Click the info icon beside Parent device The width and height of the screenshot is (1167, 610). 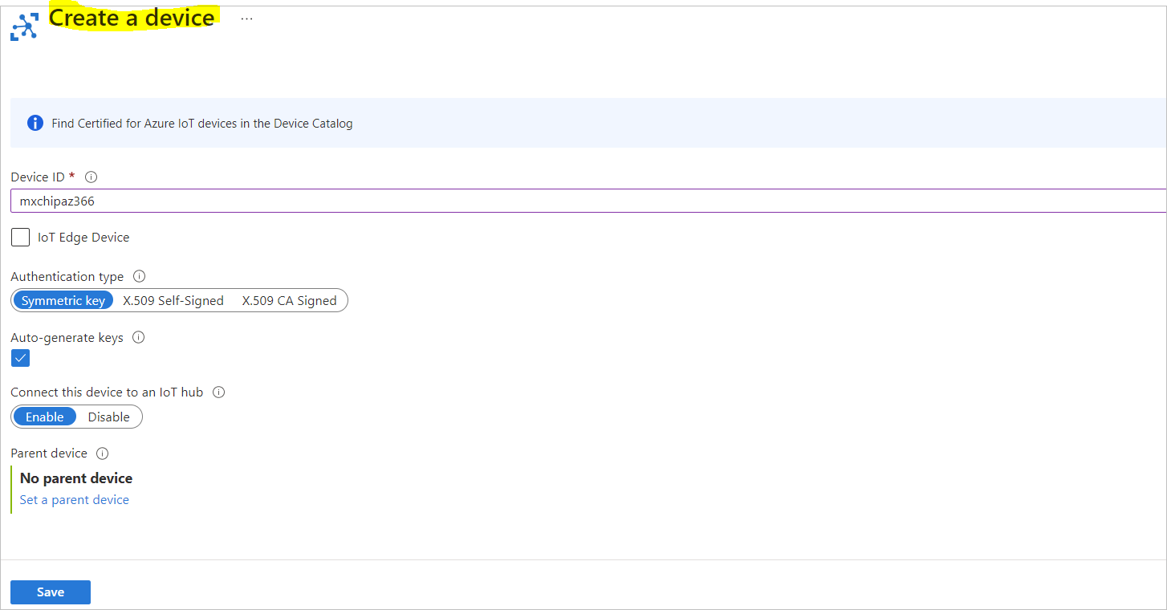click(102, 453)
